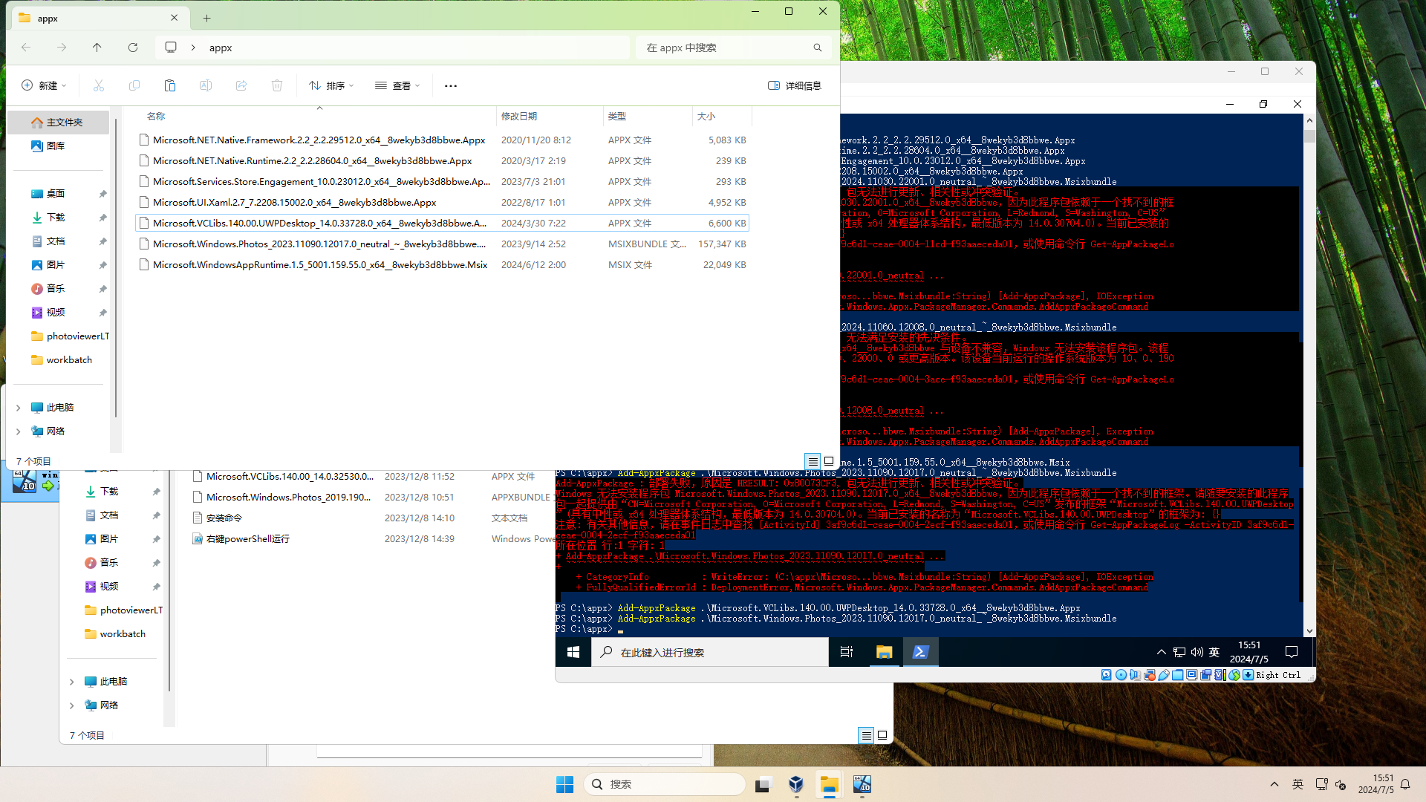Click the 新建 New button
1426x802 pixels.
(45, 86)
